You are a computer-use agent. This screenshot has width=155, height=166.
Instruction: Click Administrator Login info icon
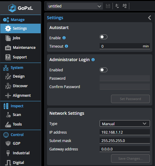click(x=93, y=60)
